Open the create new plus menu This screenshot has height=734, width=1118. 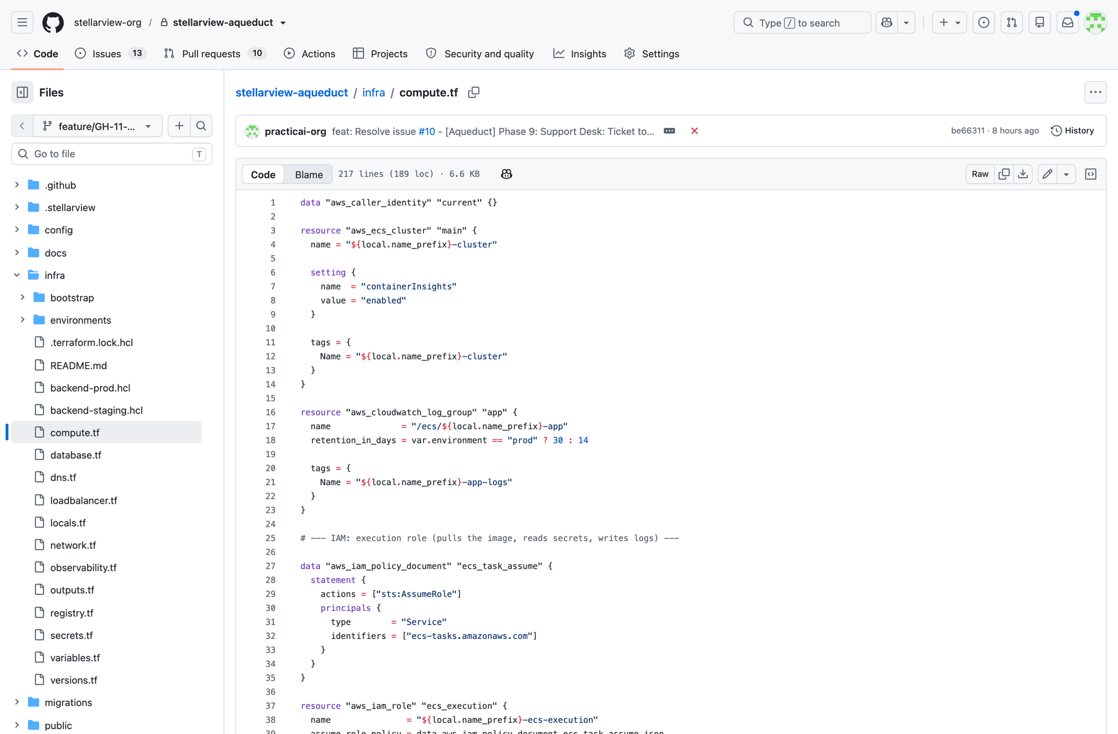click(x=950, y=23)
